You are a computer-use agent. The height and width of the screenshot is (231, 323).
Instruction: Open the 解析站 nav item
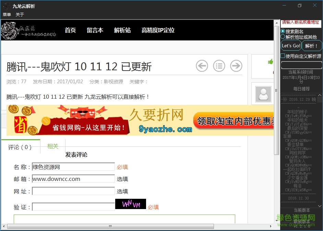[122, 30]
